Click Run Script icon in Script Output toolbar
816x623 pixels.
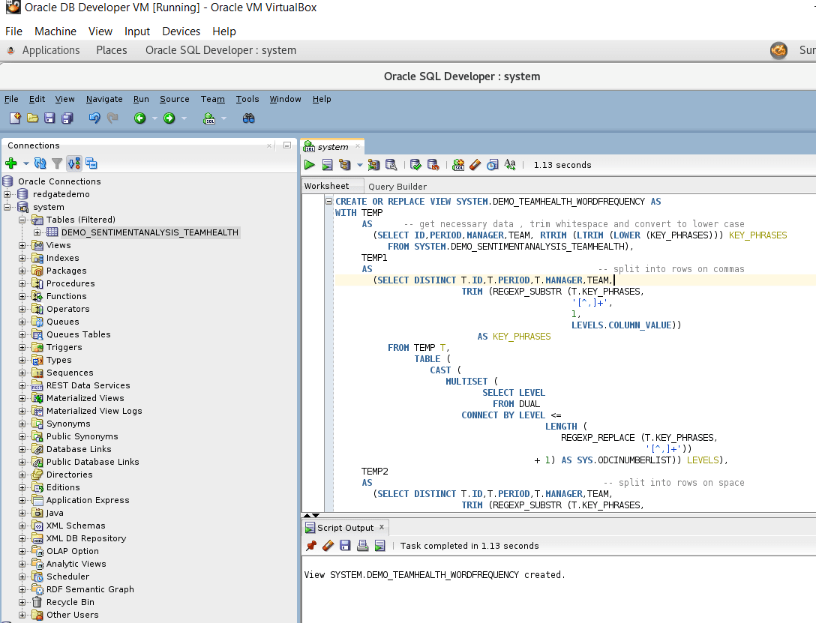click(380, 546)
